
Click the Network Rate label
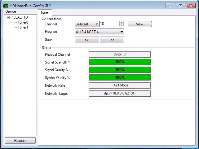[x=55, y=85]
